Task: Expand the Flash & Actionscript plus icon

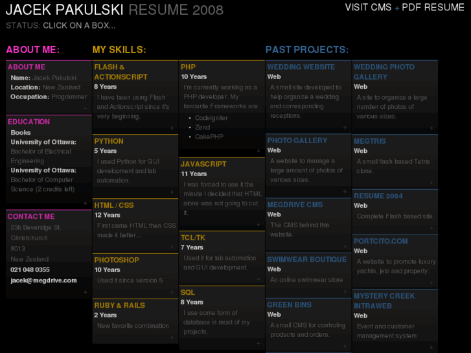Action: click(x=172, y=128)
